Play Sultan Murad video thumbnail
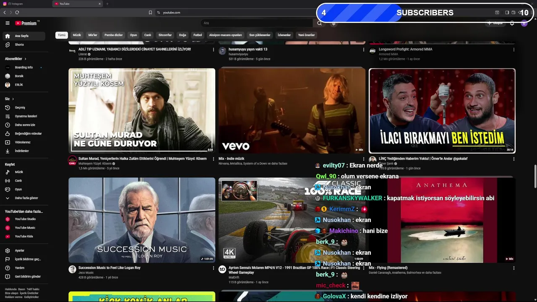Screen dimensions: 537x302 point(142,111)
